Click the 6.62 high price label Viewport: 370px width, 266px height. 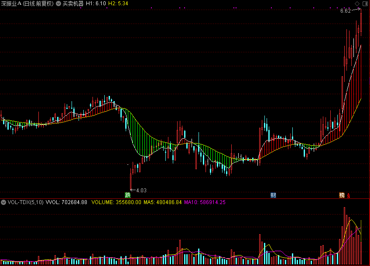click(x=346, y=11)
